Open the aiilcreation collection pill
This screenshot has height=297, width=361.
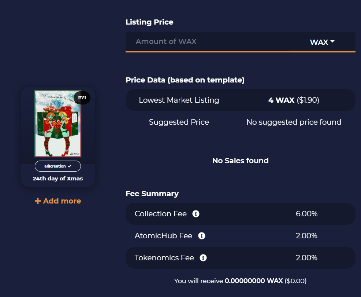(x=58, y=166)
